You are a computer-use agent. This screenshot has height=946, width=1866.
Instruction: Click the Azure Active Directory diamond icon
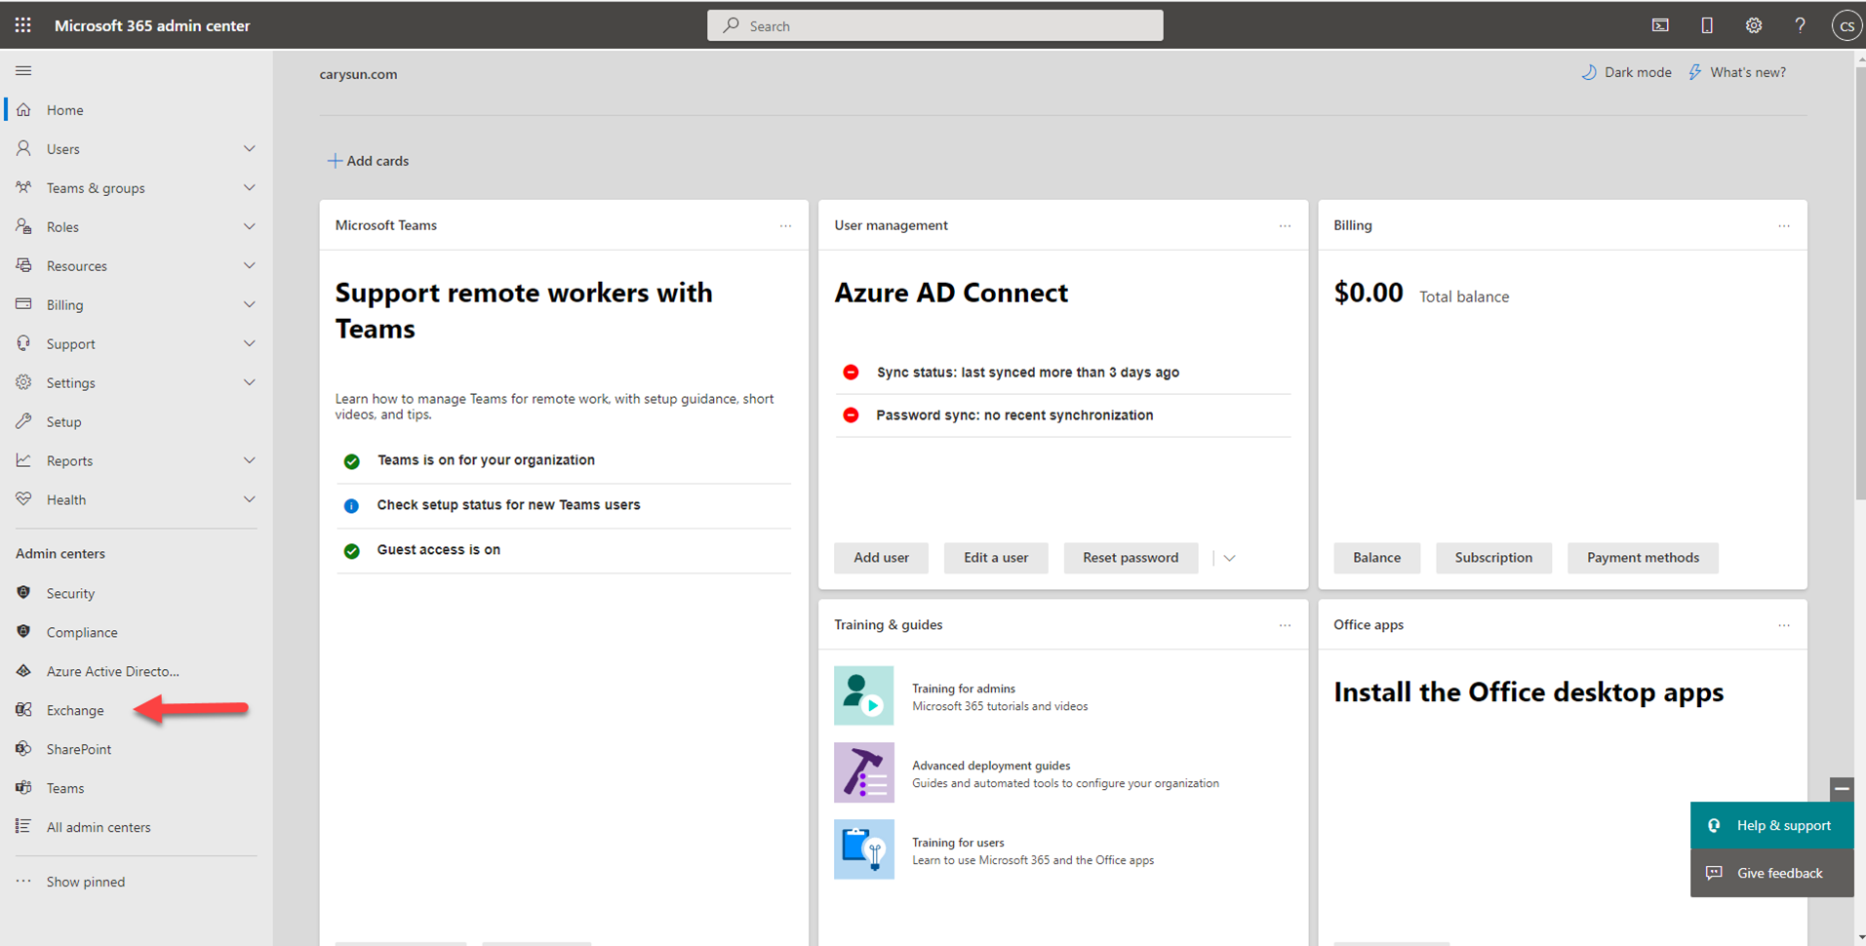[x=23, y=670]
